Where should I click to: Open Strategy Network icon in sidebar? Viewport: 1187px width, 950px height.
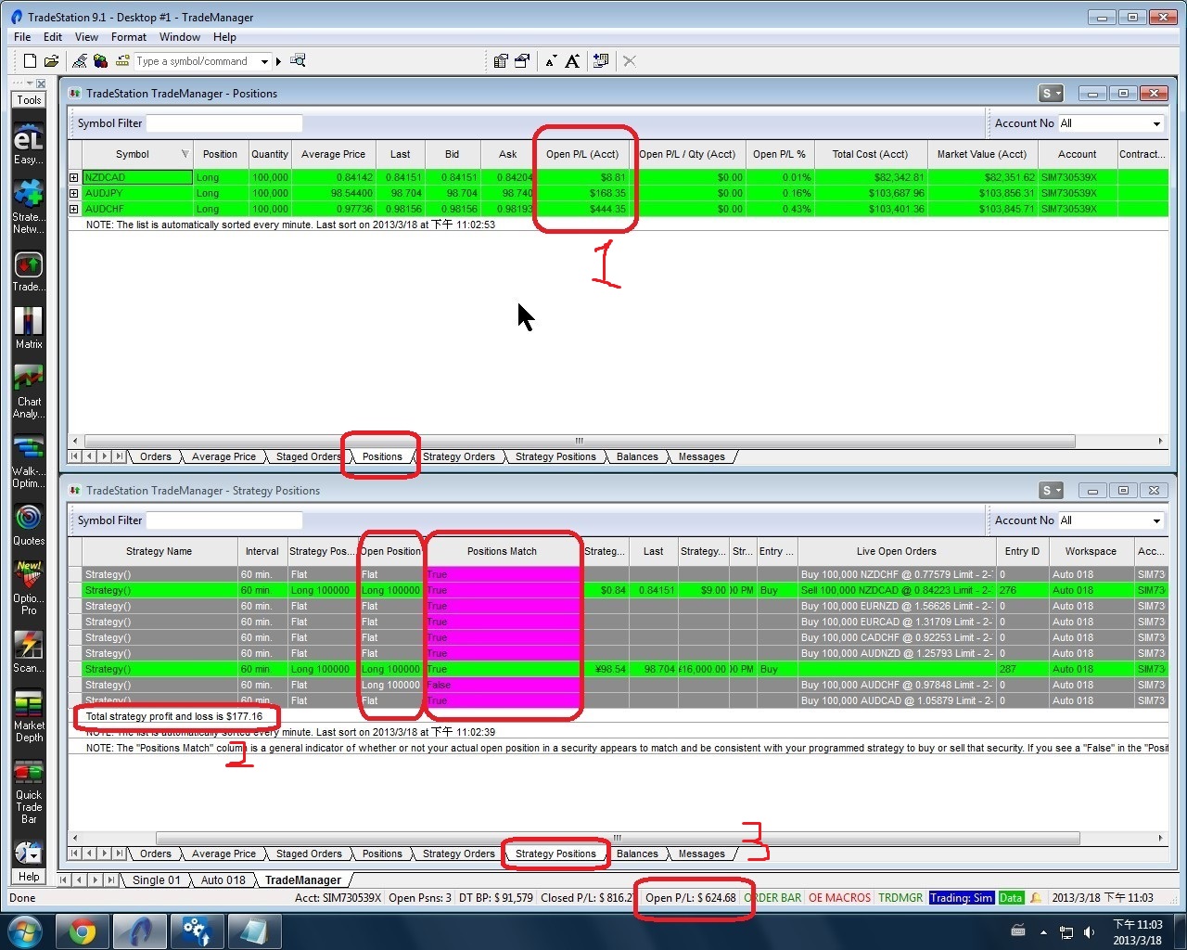(x=28, y=206)
